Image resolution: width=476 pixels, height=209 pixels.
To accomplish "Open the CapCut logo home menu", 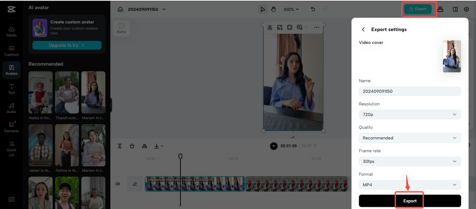I will (12, 9).
